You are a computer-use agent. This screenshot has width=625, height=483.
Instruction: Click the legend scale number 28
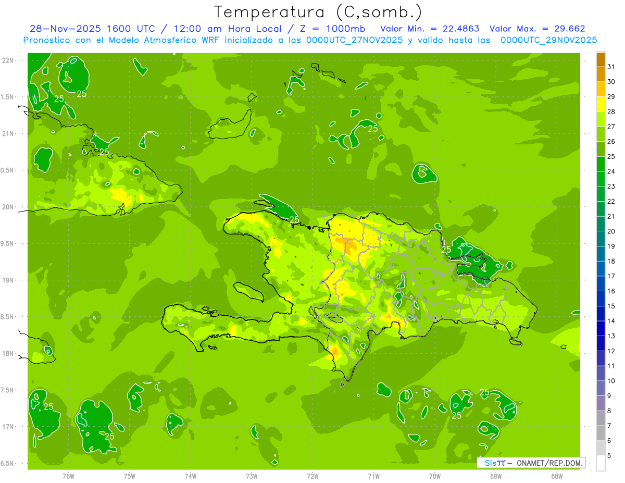(x=611, y=112)
